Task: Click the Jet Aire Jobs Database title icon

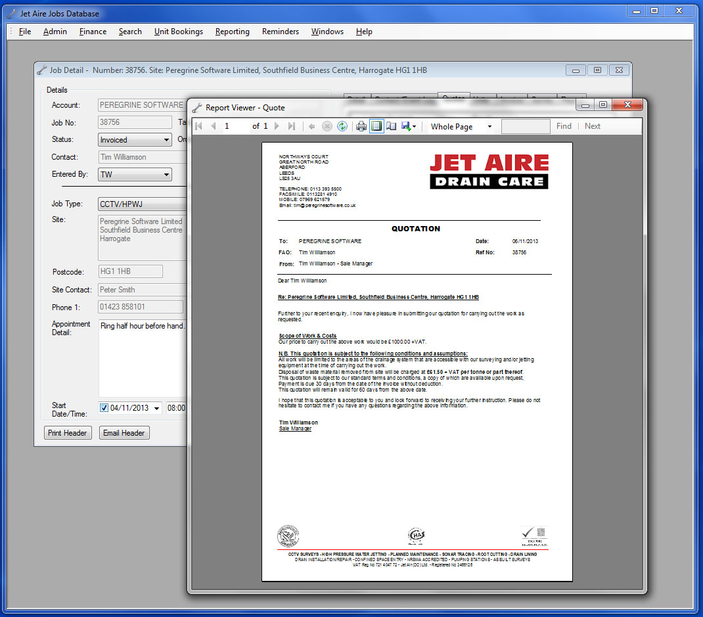Action: (12, 13)
